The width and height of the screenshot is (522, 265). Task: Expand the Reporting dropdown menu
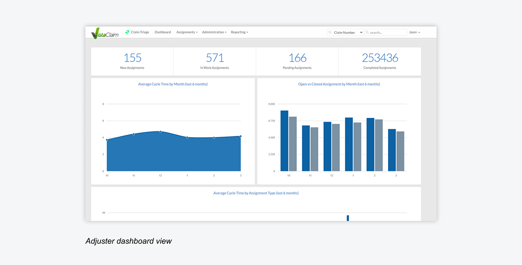pyautogui.click(x=239, y=32)
